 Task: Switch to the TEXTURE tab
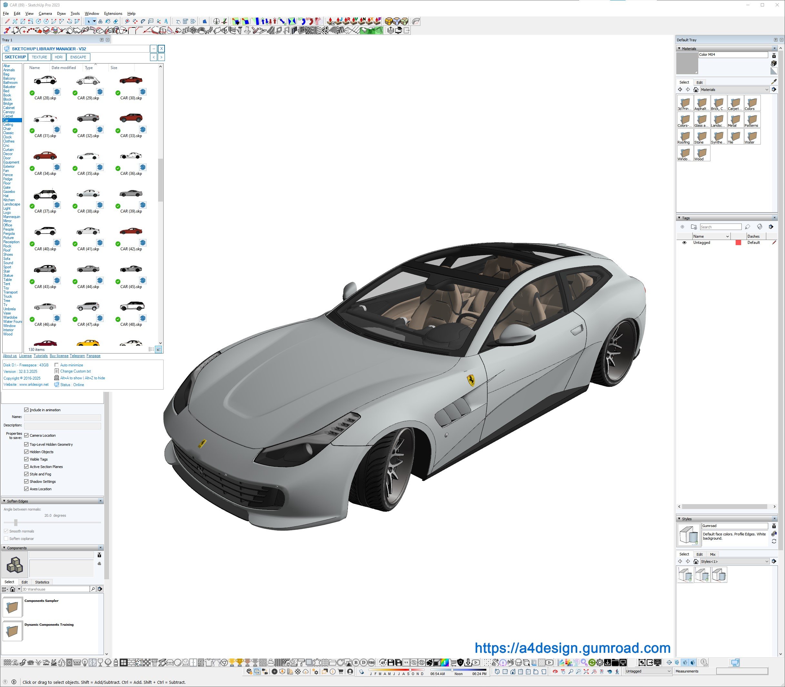39,57
